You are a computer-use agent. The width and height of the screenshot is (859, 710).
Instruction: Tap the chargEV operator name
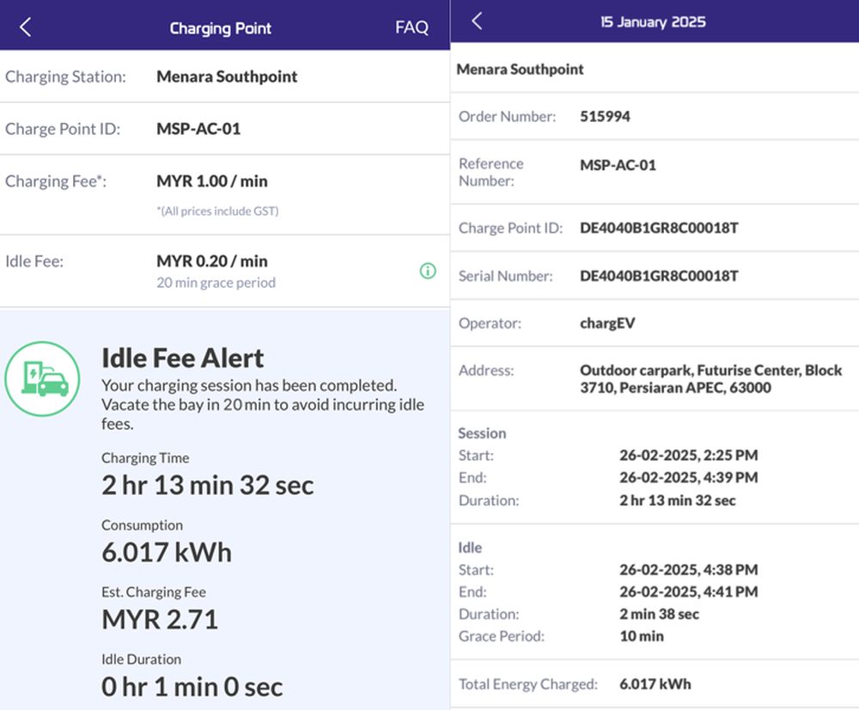coord(607,323)
